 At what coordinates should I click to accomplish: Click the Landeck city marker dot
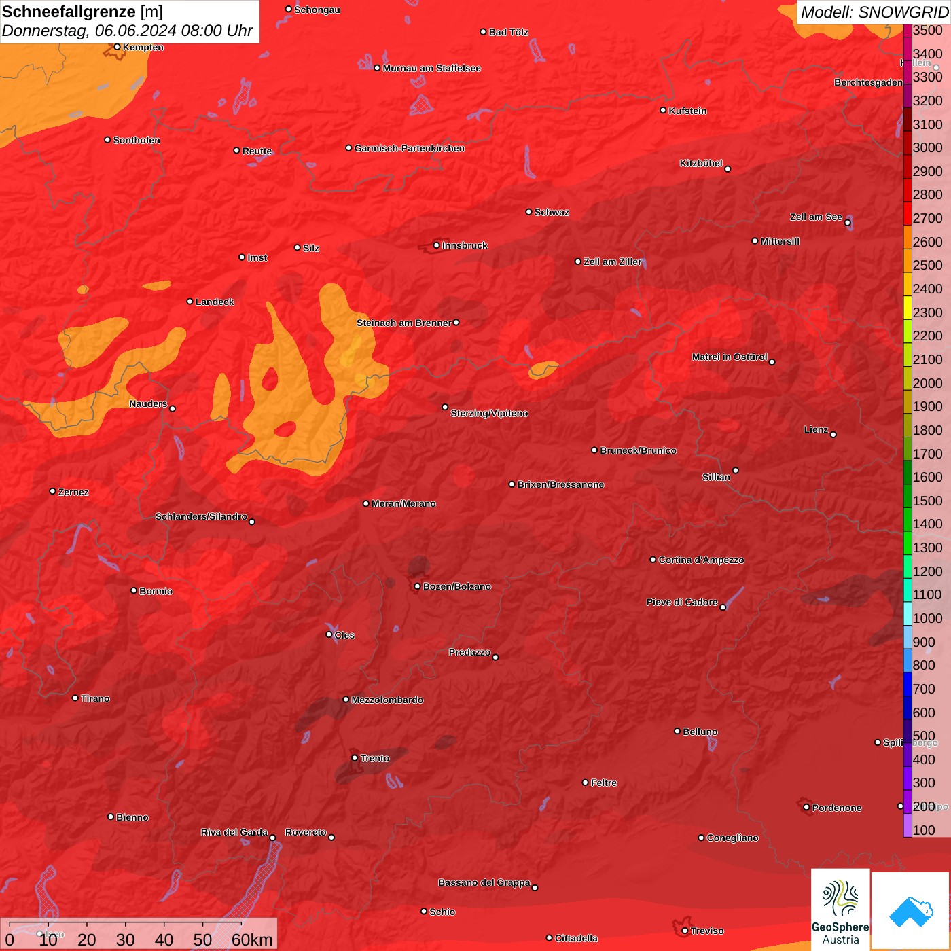[x=190, y=301]
